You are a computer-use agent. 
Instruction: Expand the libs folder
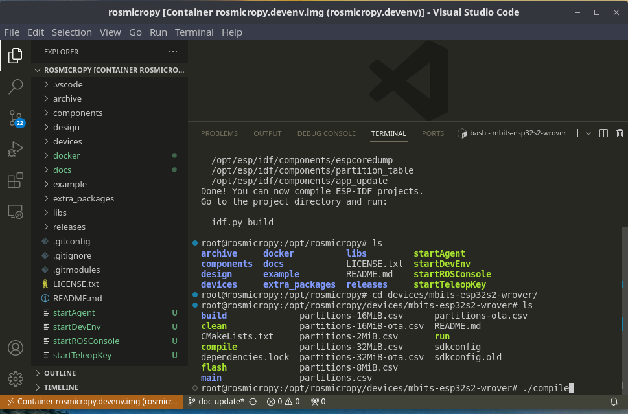click(x=110, y=213)
